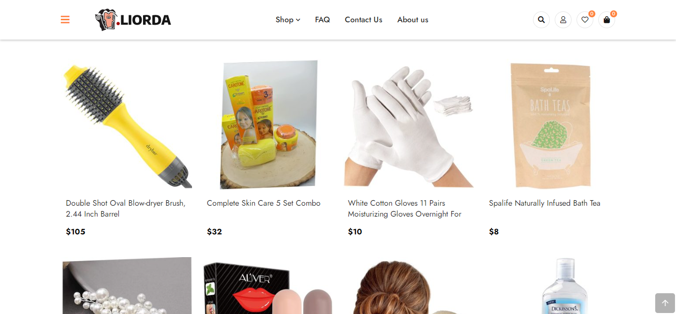Open the search icon in header
Screen dimensions: 676x314
pyautogui.click(x=541, y=20)
